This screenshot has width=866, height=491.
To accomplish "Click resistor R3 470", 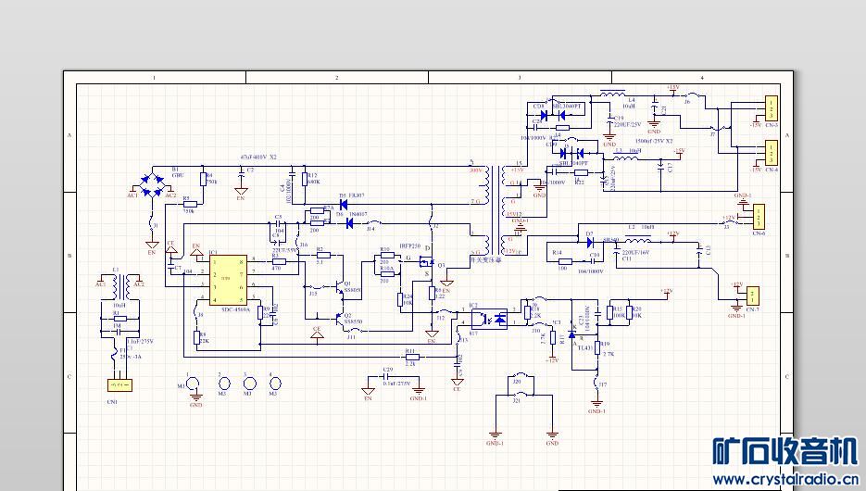I will point(280,262).
